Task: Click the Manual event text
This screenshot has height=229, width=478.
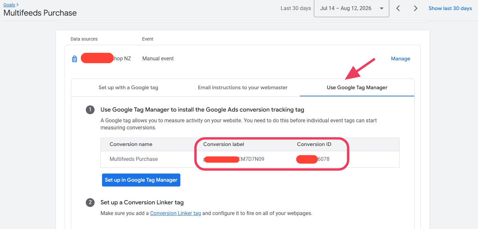Action: tap(158, 59)
